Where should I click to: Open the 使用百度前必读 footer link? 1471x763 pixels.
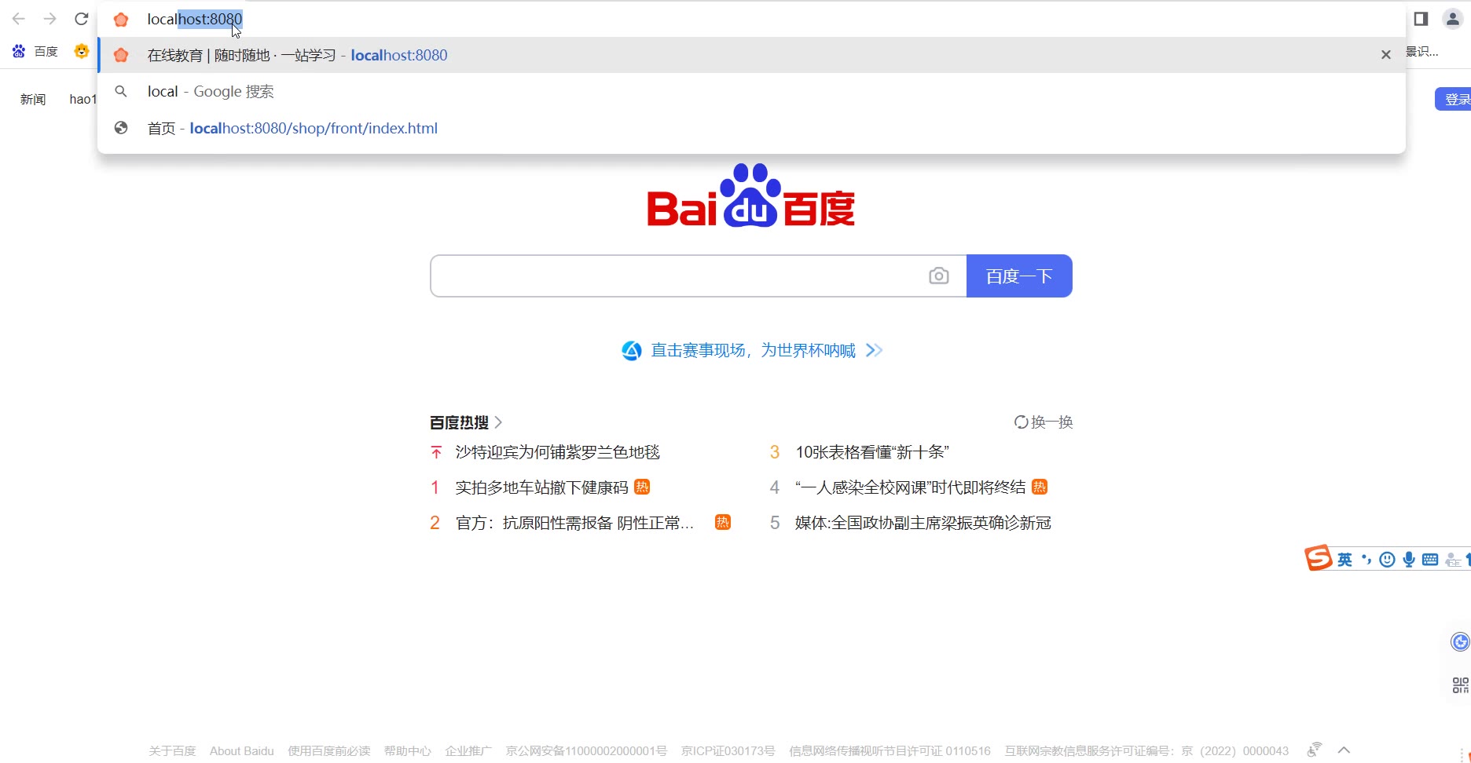coord(329,751)
